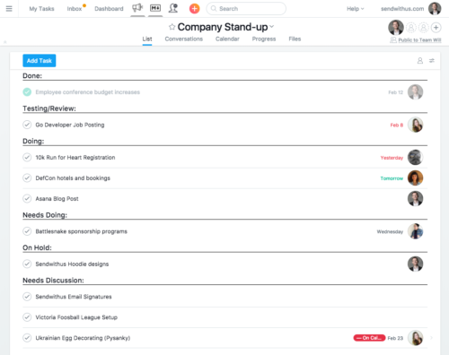Mark Sendwithus Email Signatures complete
This screenshot has height=355, width=449.
27,297
